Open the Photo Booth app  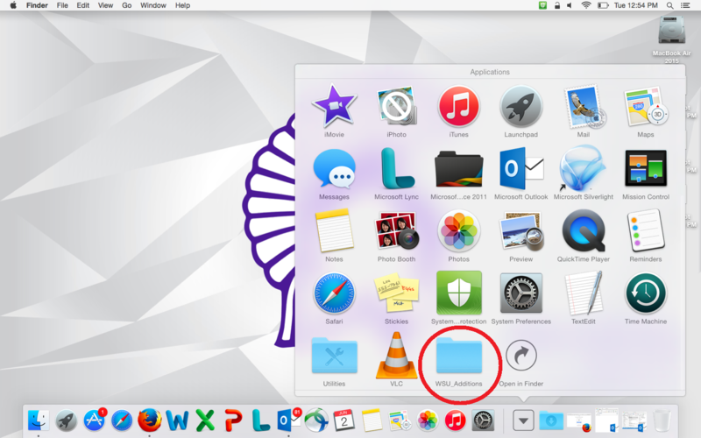tap(396, 231)
